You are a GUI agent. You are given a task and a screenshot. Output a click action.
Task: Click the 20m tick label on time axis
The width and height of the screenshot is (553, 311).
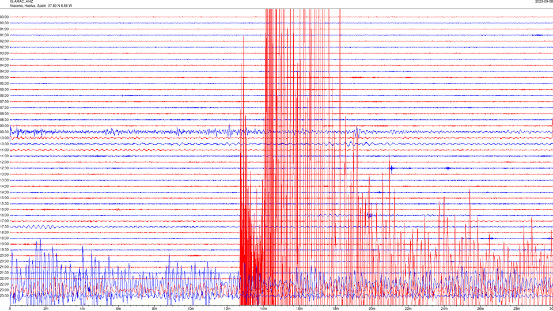coord(372,309)
